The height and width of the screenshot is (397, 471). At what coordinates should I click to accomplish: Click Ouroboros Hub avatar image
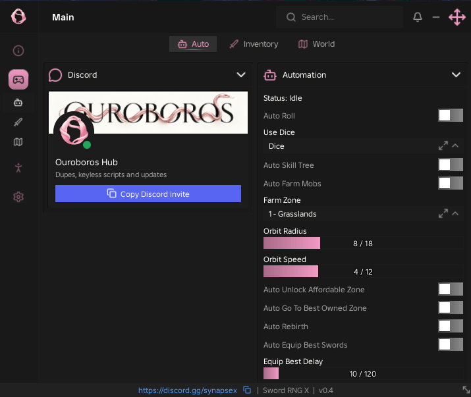tap(74, 131)
